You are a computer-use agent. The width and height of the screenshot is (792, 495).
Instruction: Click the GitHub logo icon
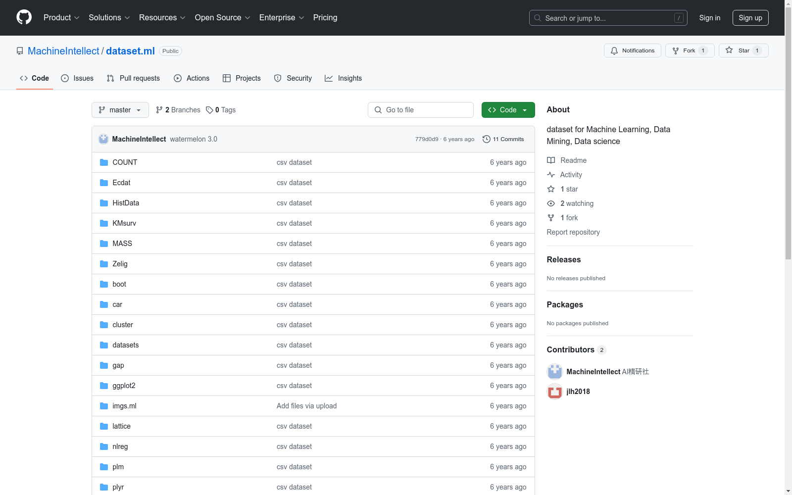pyautogui.click(x=24, y=17)
